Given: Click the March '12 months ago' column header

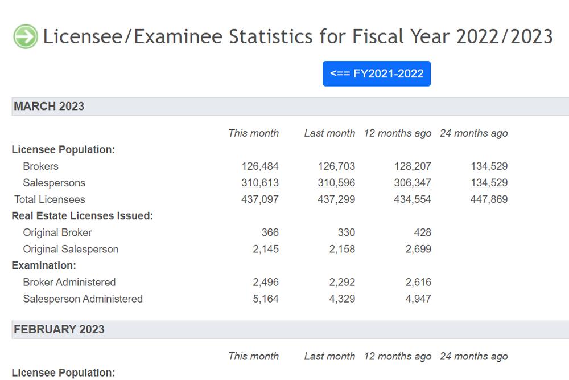Looking at the screenshot, I should pos(398,133).
